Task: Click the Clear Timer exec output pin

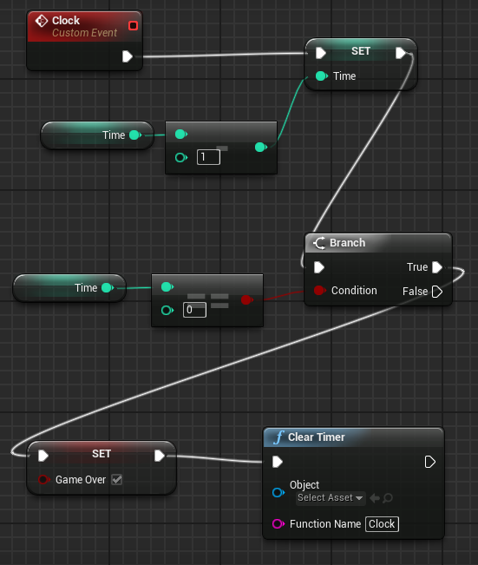Action: (x=430, y=462)
